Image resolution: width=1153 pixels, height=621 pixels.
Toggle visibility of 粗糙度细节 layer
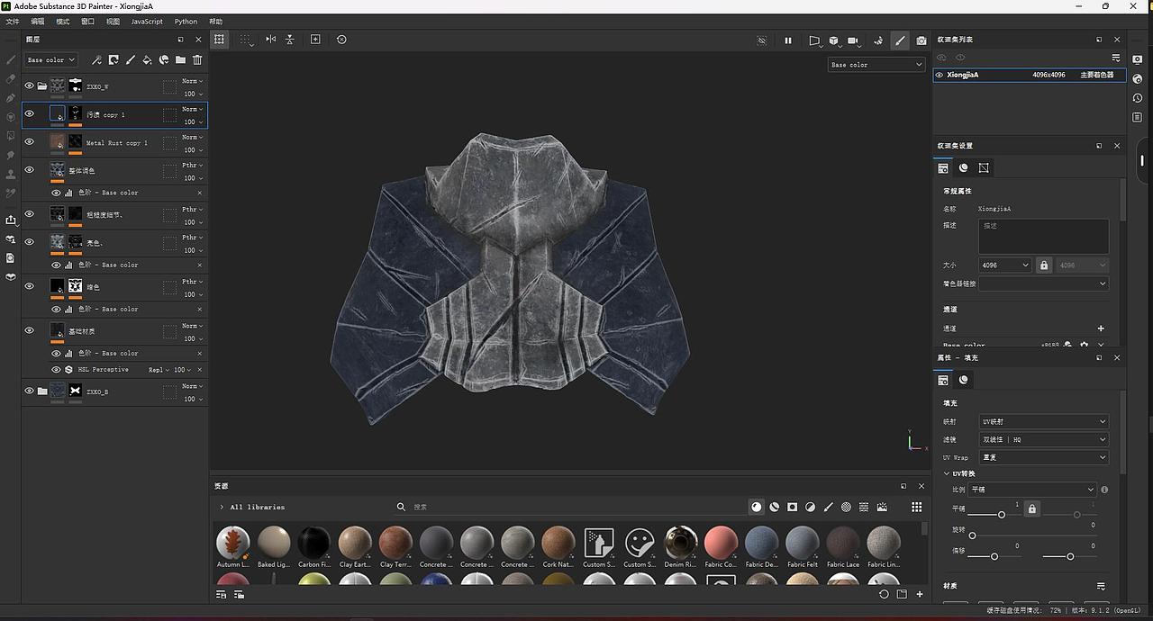[29, 214]
